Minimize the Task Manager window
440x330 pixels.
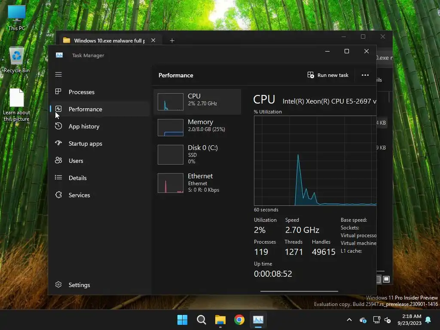327,51
